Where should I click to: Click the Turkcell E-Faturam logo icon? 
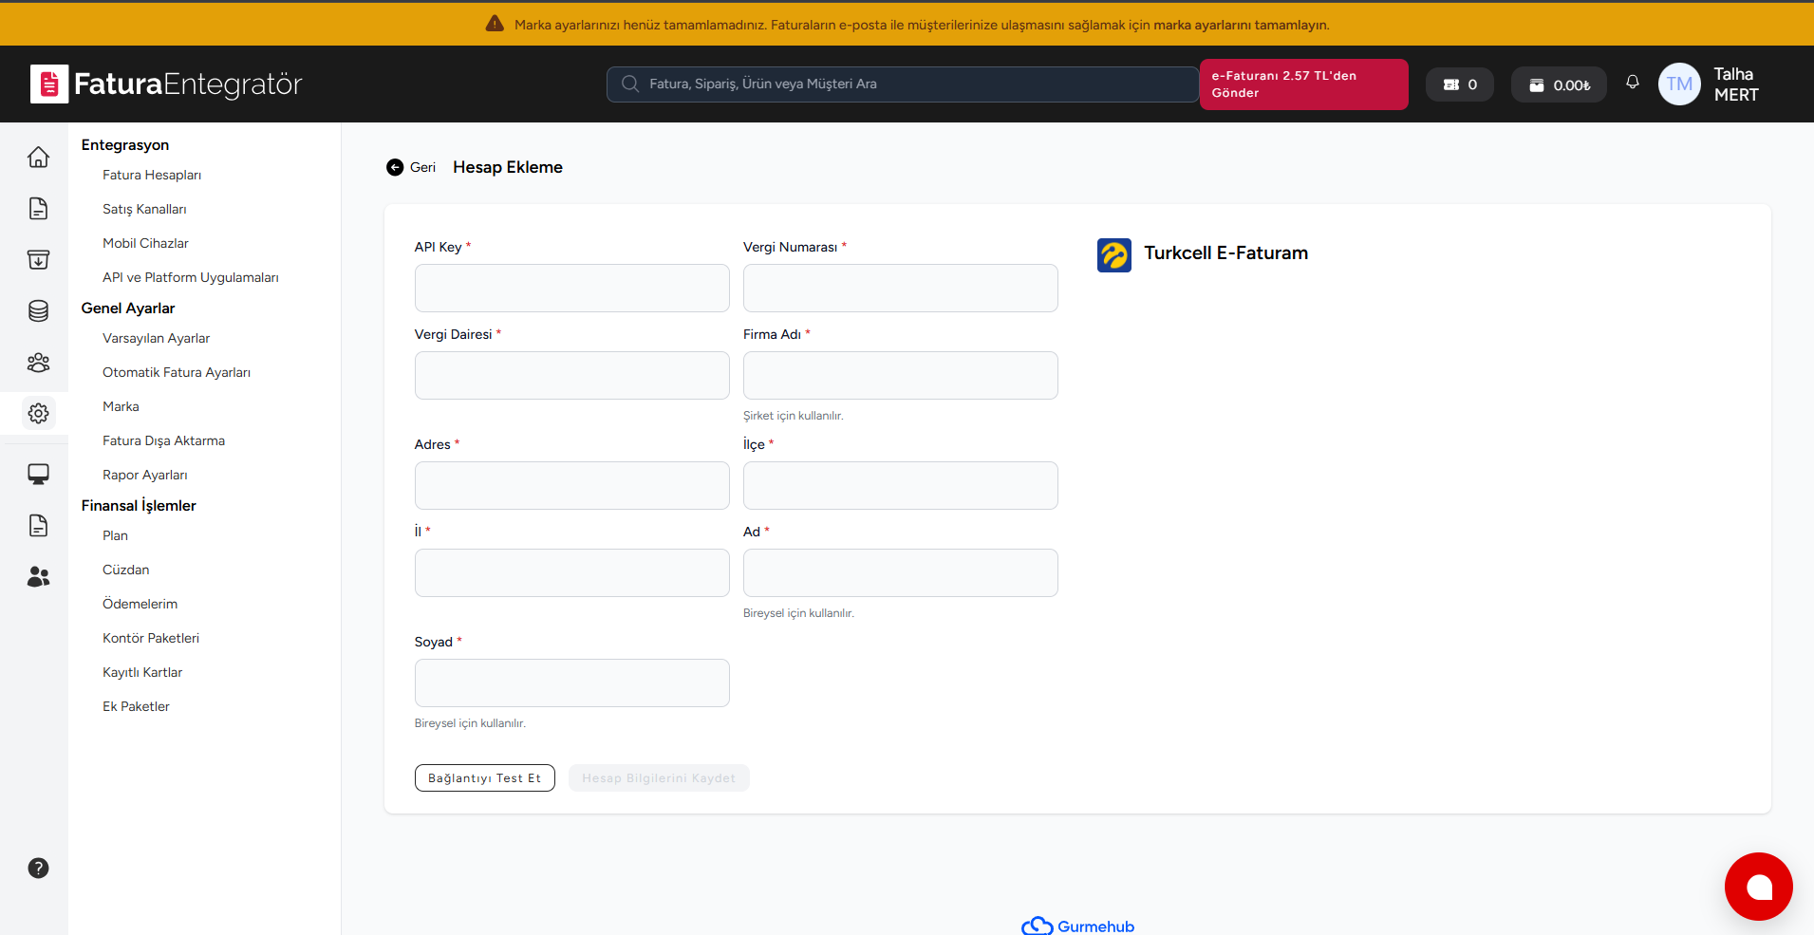[x=1114, y=254]
